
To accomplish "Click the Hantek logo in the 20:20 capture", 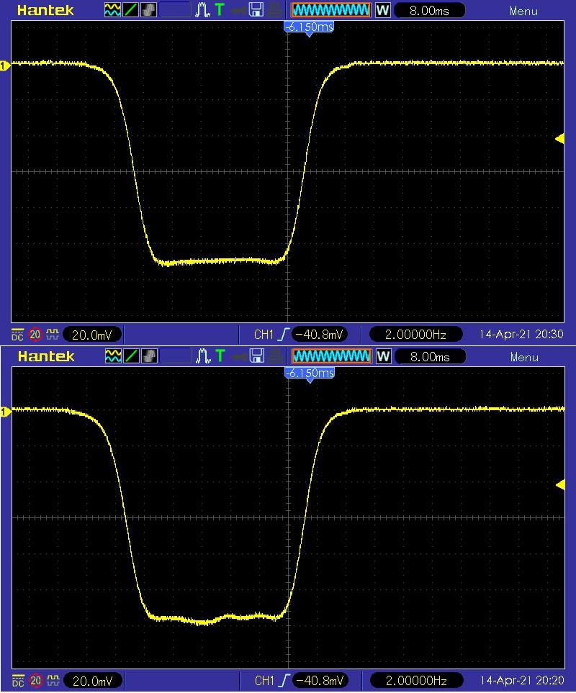I will click(46, 356).
